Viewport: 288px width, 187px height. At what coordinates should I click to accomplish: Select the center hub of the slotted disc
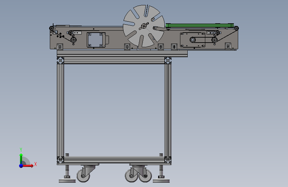click(144, 26)
